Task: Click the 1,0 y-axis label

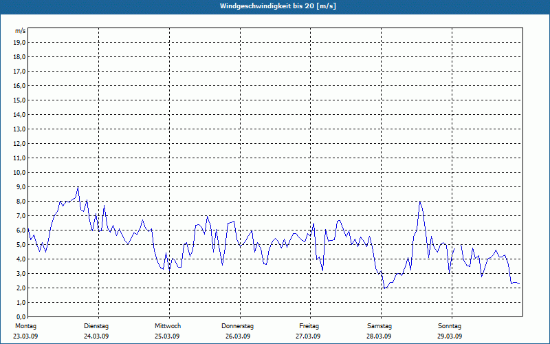Action: [x=21, y=302]
